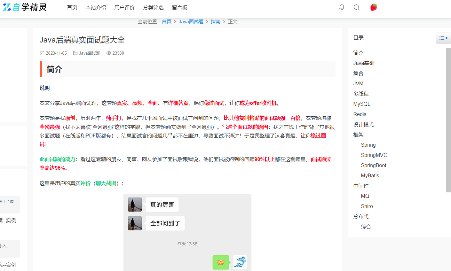451x271 pixels.
Task: Jump to Java基础 in the table of contents
Action: (364, 63)
